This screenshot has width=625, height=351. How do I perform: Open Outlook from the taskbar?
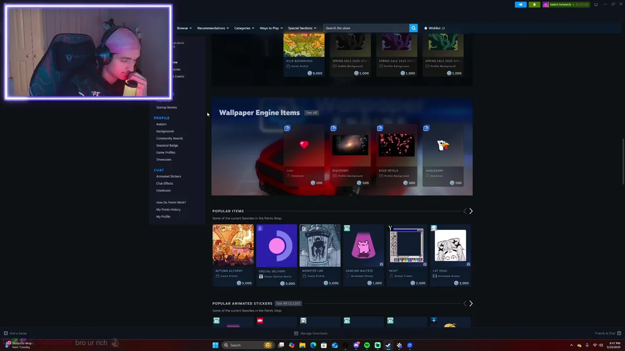[334, 345]
